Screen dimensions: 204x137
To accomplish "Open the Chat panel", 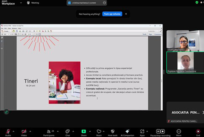I will 68,131.
